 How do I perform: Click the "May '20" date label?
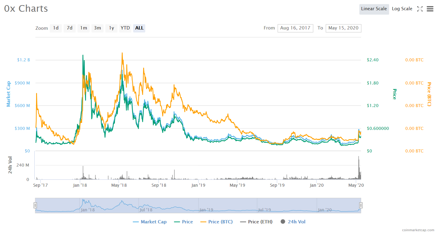[x=356, y=185]
